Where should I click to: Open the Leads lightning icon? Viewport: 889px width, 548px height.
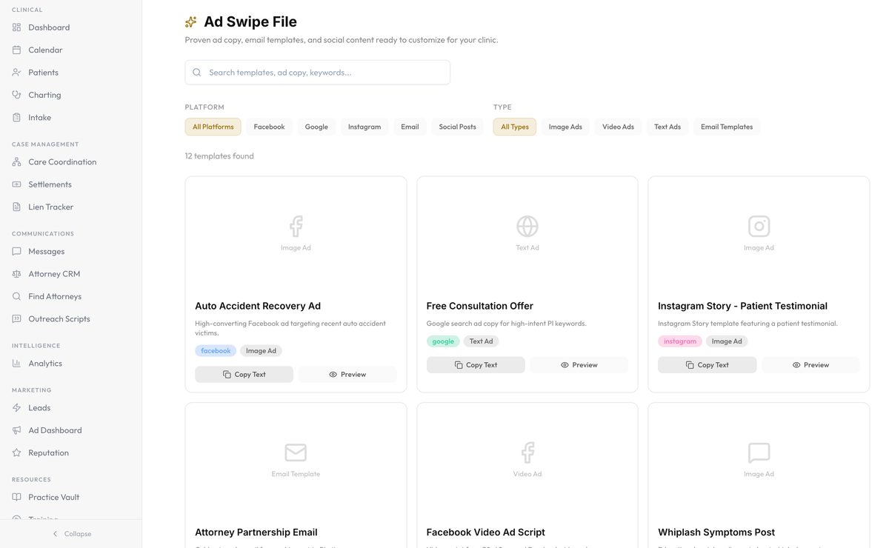(17, 407)
